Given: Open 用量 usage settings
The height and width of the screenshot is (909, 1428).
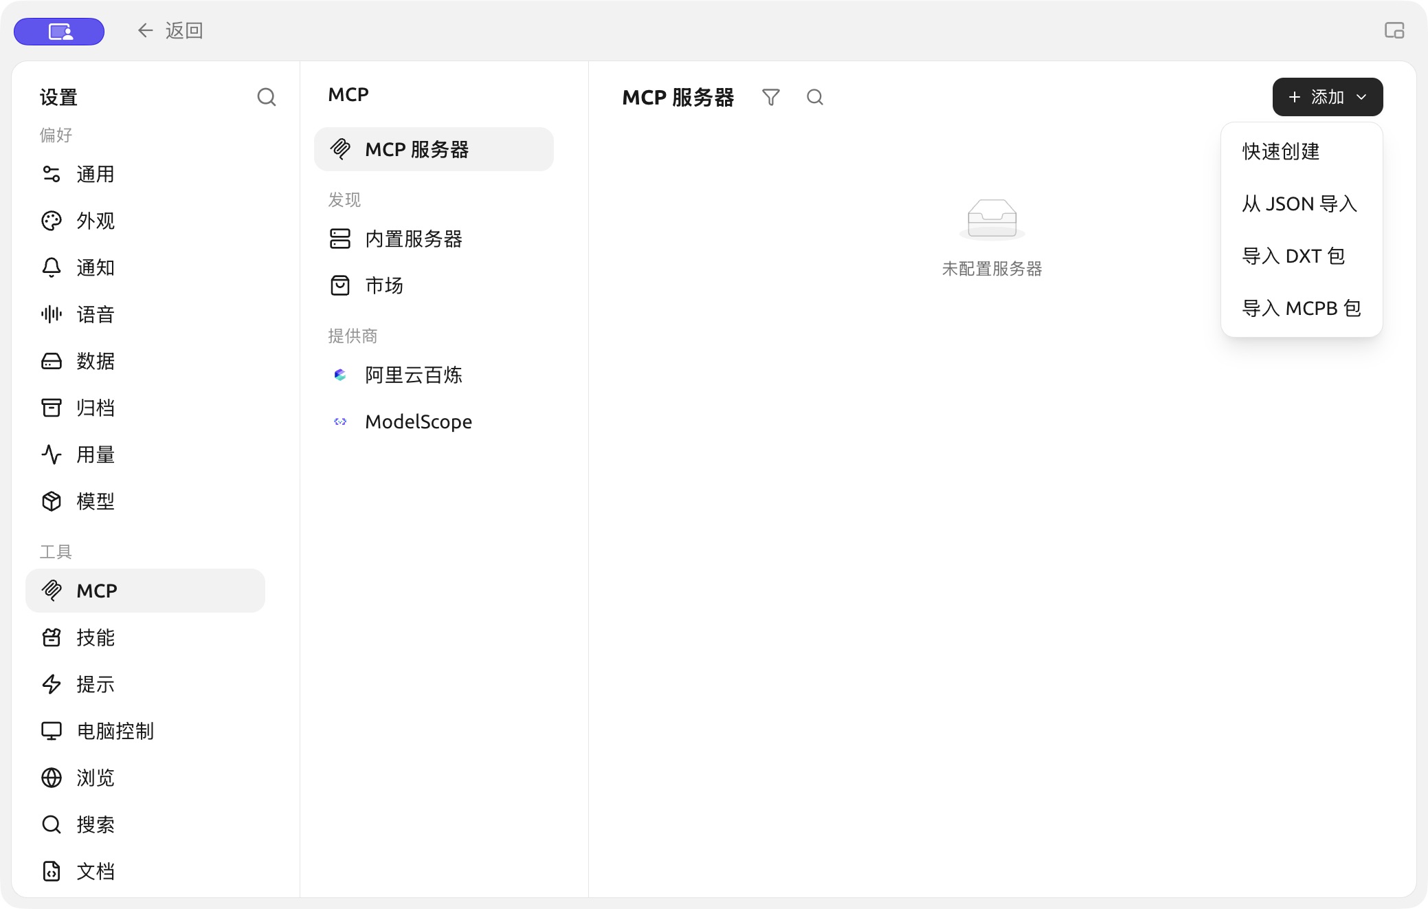Looking at the screenshot, I should click(x=145, y=454).
